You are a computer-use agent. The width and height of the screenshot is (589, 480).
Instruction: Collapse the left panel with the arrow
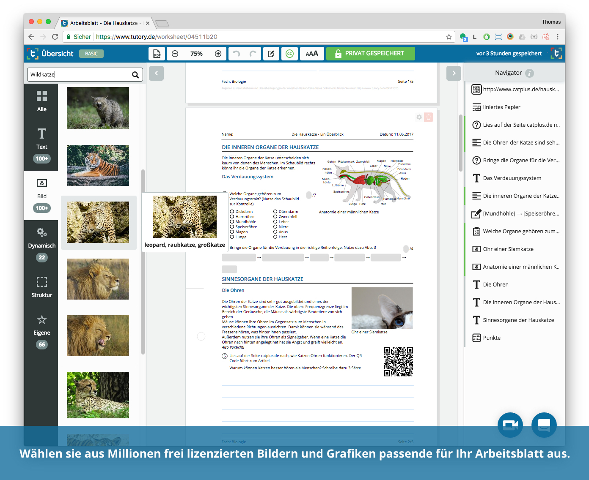click(156, 73)
